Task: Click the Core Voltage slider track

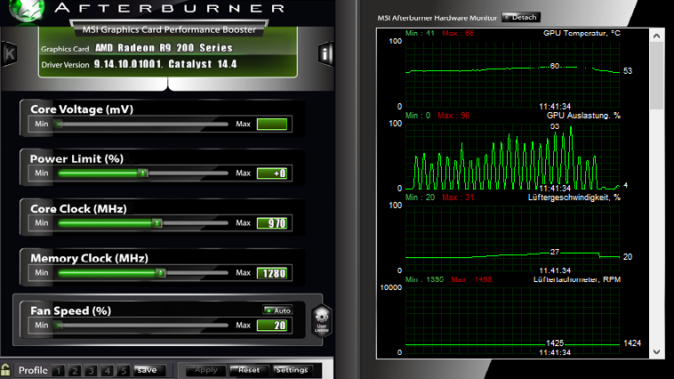Action: click(143, 125)
